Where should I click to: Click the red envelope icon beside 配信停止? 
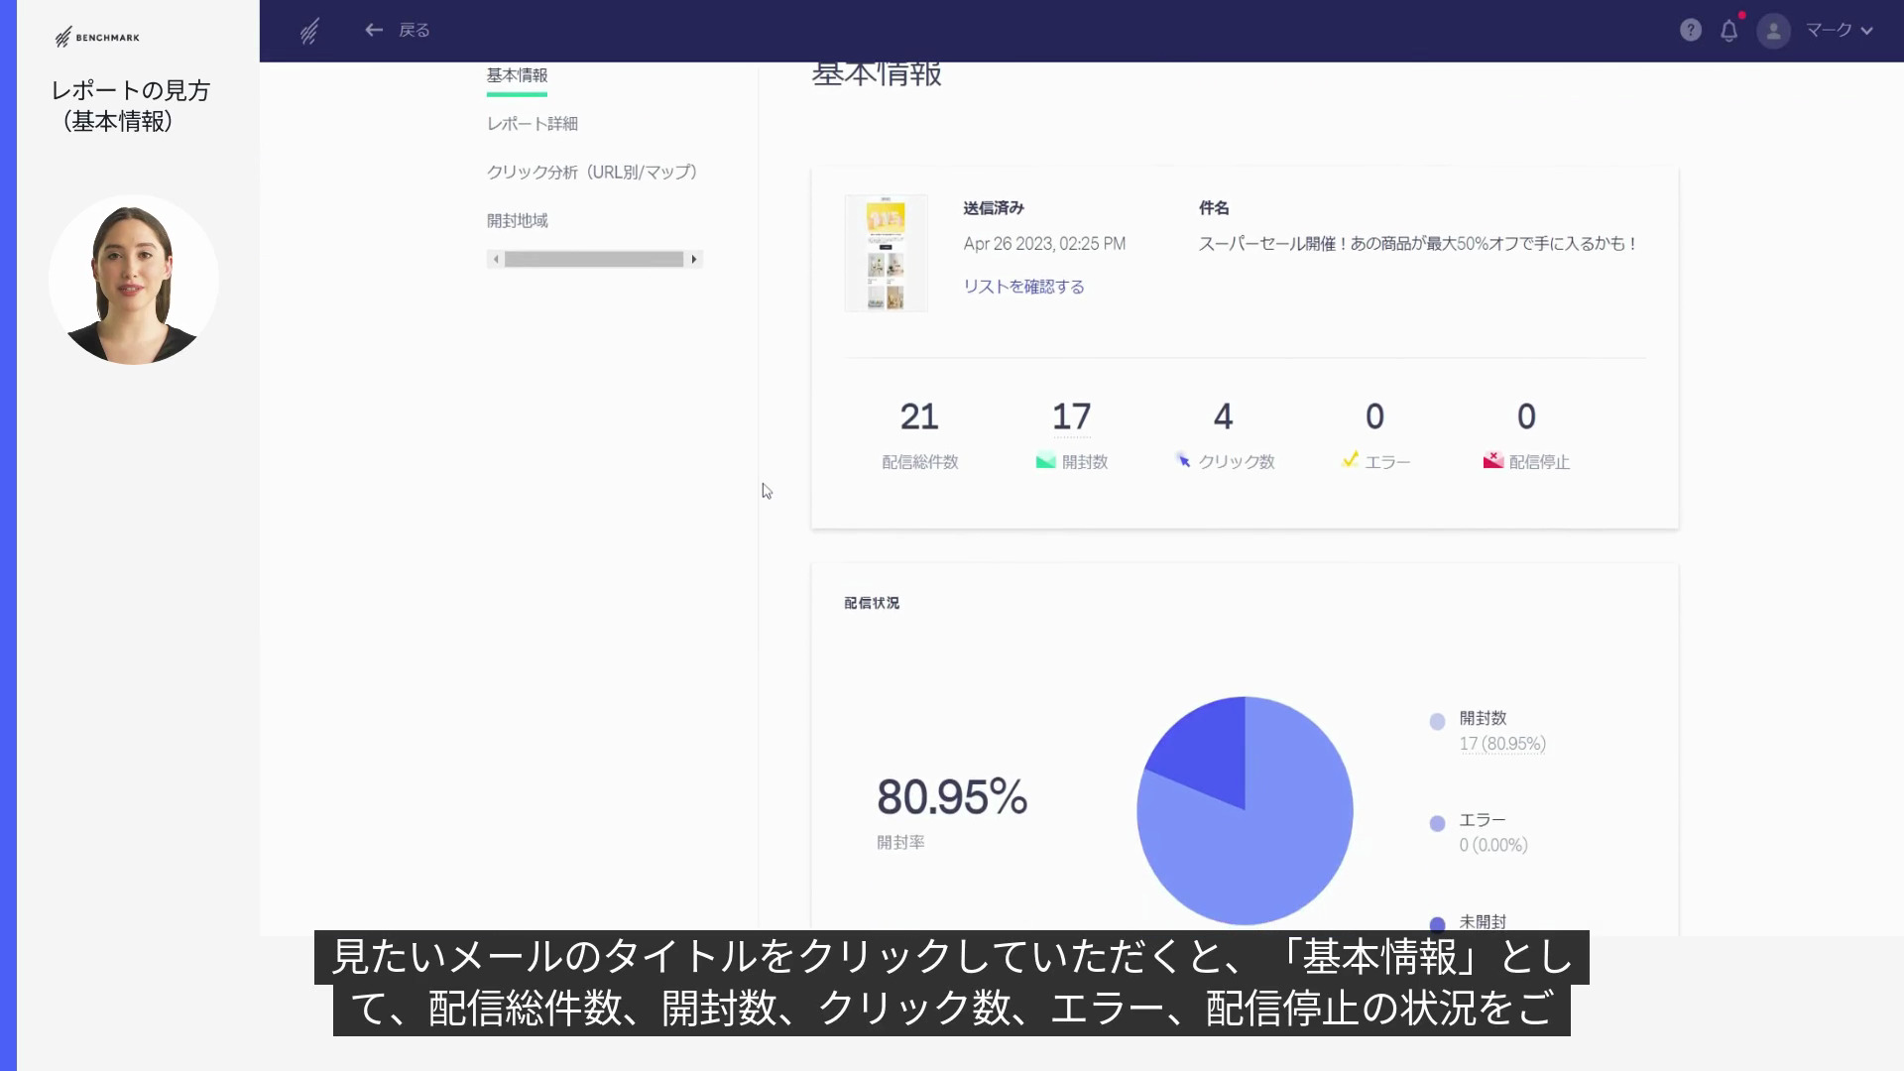tap(1493, 459)
